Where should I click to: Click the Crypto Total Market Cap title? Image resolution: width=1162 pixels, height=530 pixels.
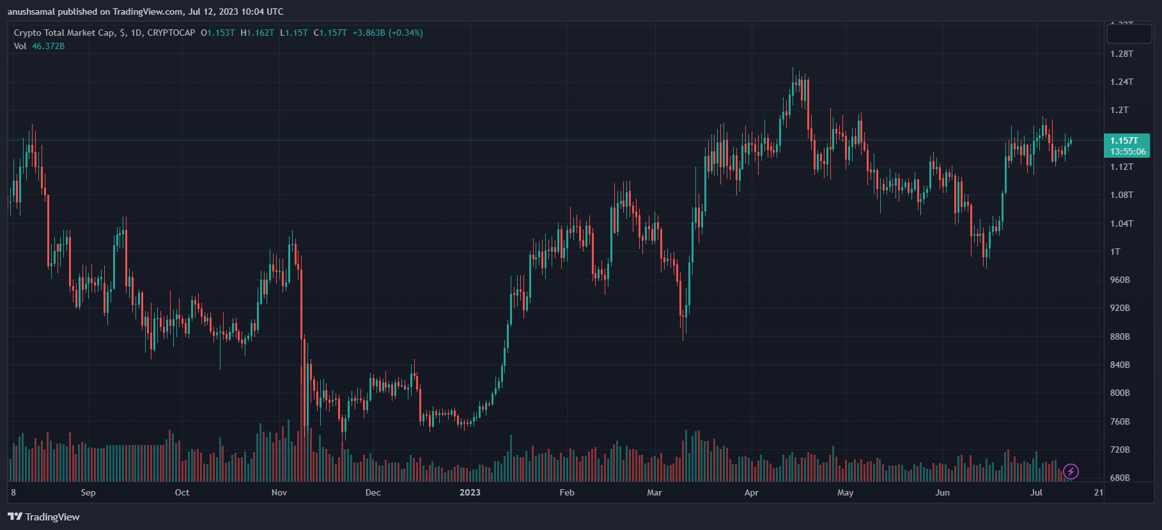pyautogui.click(x=64, y=33)
